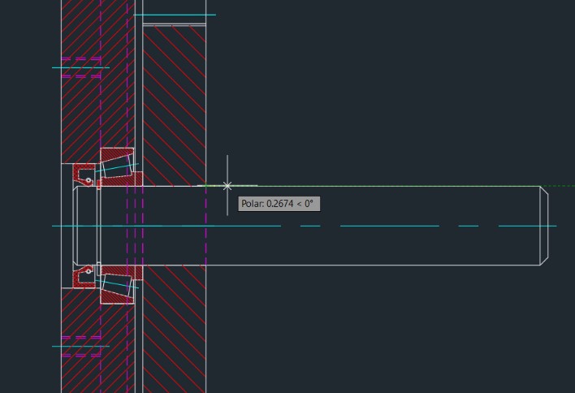Click the "Polar: 0.2674 < 0°" tooltip
Screen dimensions: 575x393
coord(279,204)
